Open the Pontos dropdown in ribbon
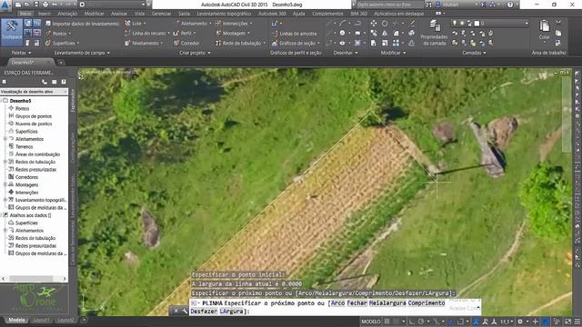 point(58,34)
